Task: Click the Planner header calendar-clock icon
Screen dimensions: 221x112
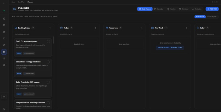Action: click(14, 9)
